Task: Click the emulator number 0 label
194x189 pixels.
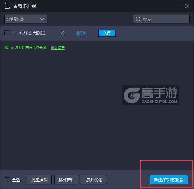Action: point(14,33)
